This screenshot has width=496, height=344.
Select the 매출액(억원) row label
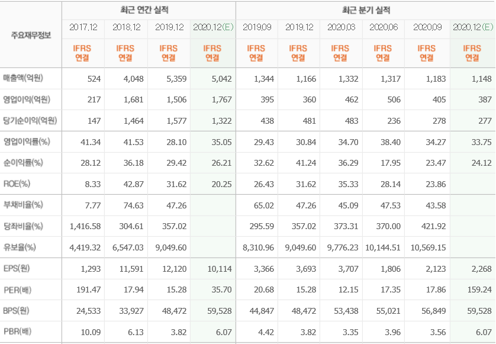23,78
